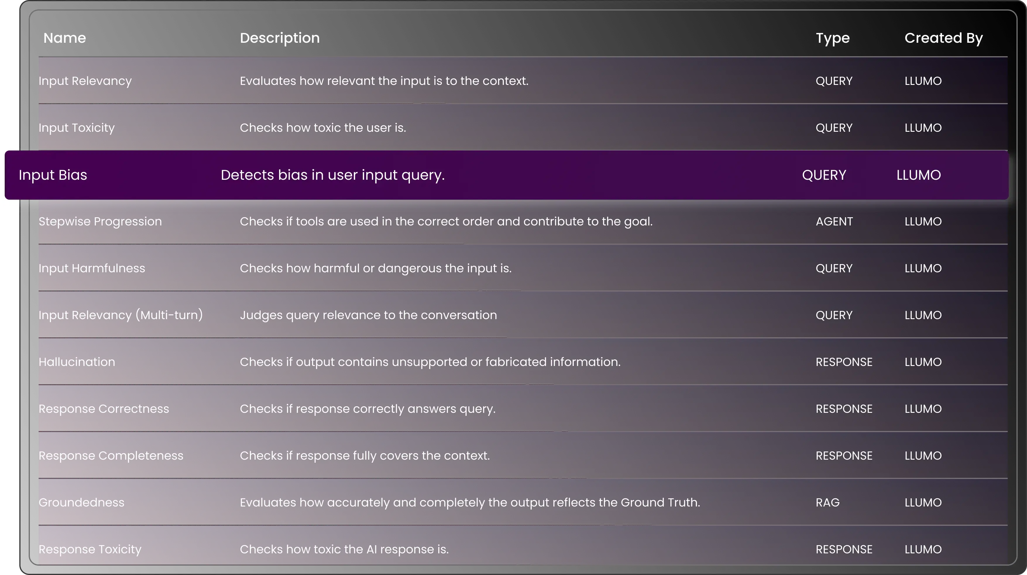This screenshot has width=1027, height=575.
Task: Click LLUMO creator label on Hallucination row
Action: pos(923,362)
